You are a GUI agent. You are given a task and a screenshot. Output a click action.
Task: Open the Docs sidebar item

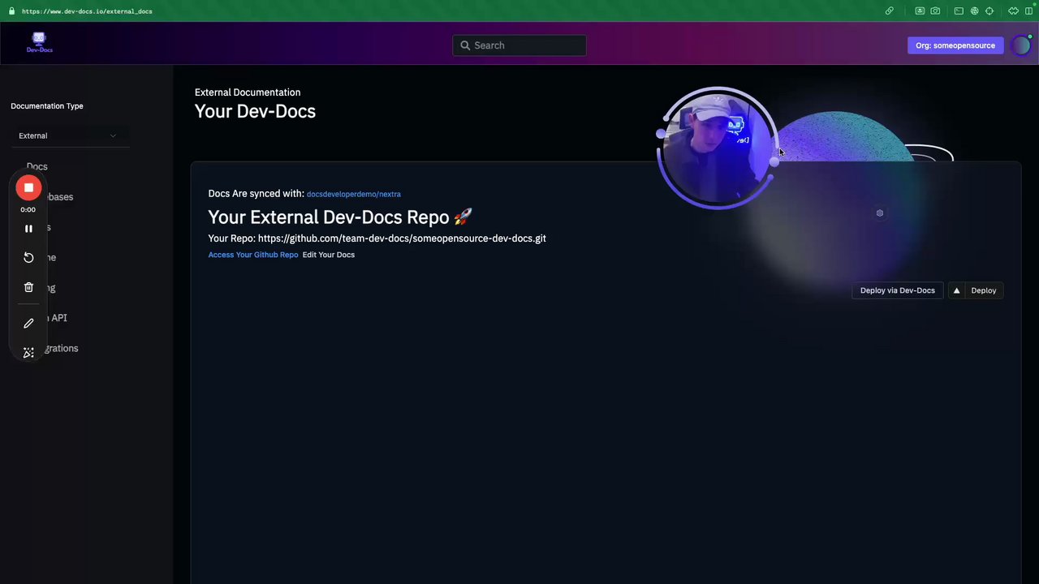[37, 166]
